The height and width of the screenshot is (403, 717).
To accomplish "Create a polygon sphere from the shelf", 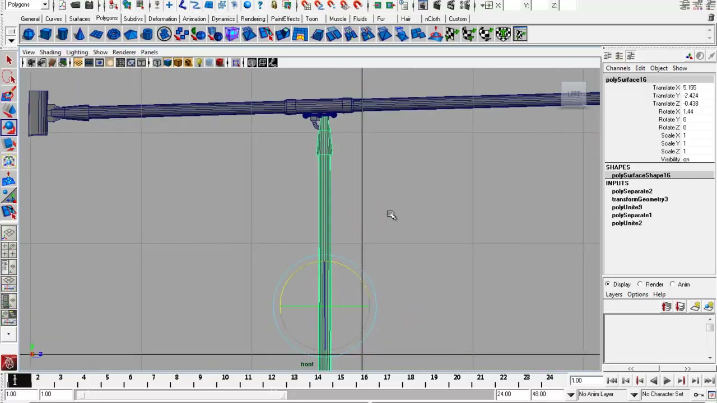I will [x=29, y=35].
